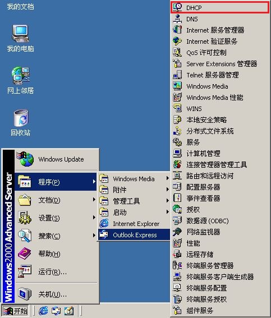
Task: Open Telnet 服务器管理
Action: click(220, 75)
